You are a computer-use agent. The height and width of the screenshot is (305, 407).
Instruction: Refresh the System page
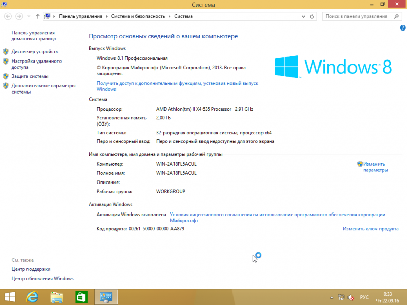[x=312, y=16]
